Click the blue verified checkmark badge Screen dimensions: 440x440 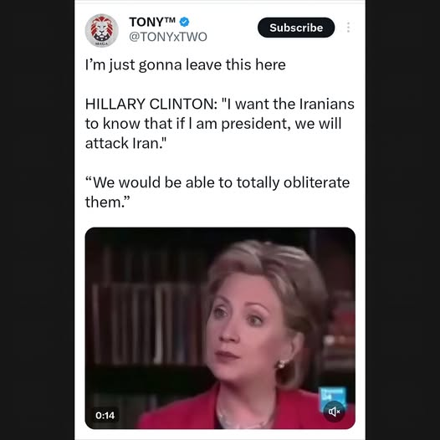point(184,22)
